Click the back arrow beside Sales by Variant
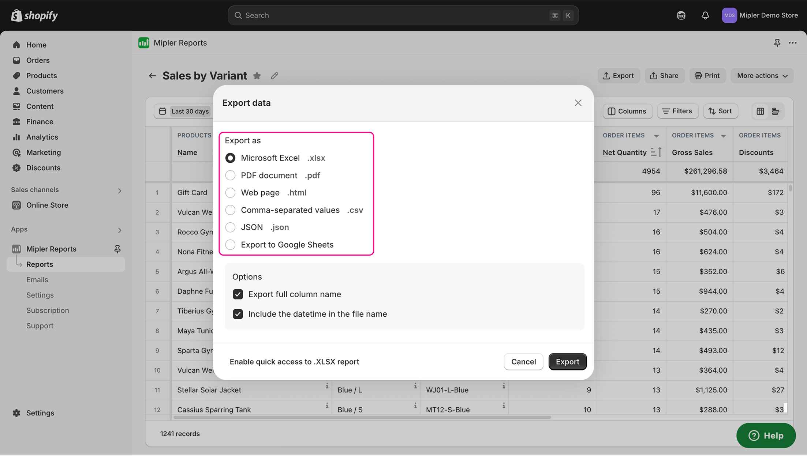 pyautogui.click(x=152, y=76)
